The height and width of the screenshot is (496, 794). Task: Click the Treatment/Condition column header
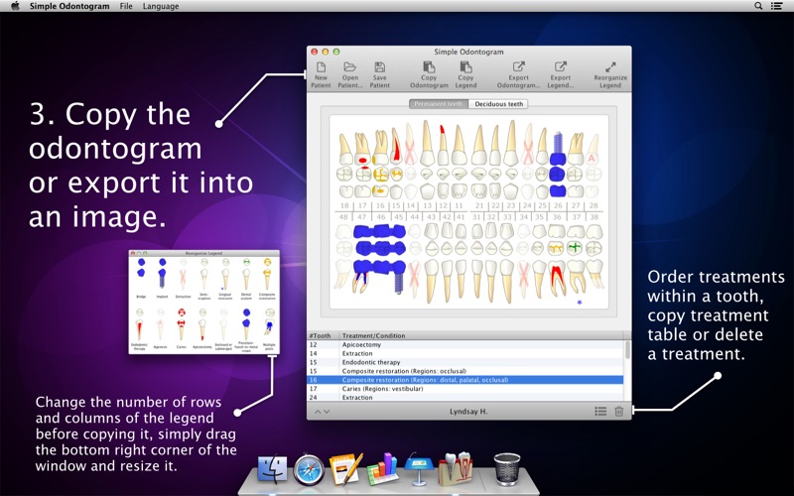(x=481, y=335)
